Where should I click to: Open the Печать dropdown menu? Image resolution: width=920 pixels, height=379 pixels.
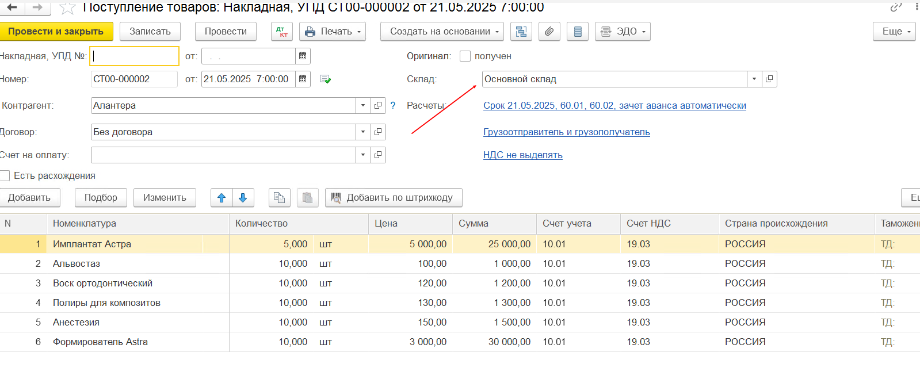tap(333, 32)
